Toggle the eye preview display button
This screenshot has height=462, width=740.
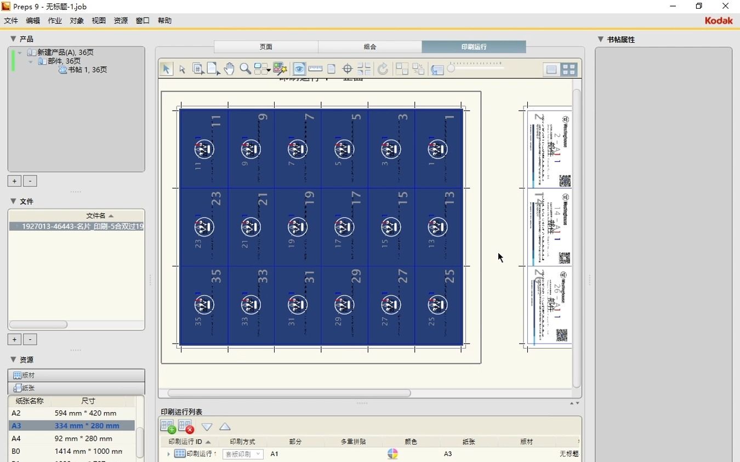click(x=299, y=69)
